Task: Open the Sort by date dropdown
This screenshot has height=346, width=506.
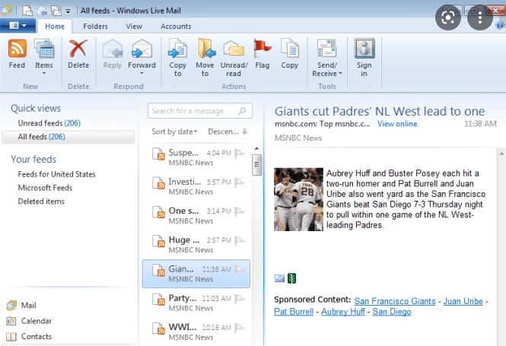Action: pyautogui.click(x=174, y=132)
